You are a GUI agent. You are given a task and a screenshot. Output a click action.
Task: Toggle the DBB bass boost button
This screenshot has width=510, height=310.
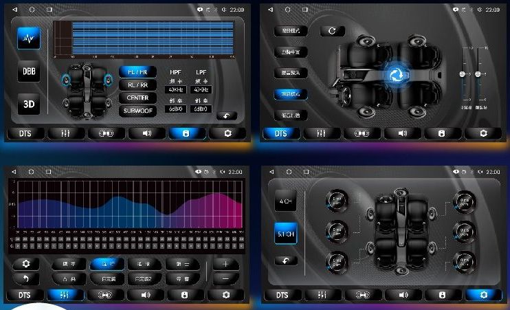[x=30, y=72]
